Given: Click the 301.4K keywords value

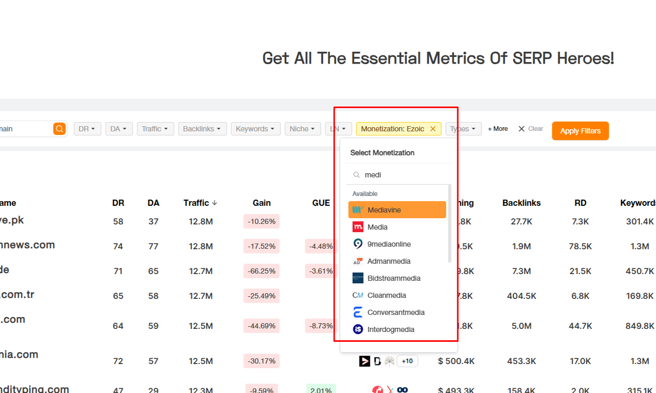Looking at the screenshot, I should point(639,221).
